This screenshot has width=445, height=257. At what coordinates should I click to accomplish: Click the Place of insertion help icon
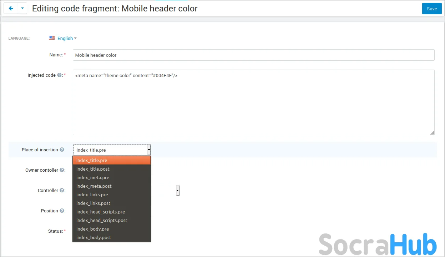[x=62, y=150]
